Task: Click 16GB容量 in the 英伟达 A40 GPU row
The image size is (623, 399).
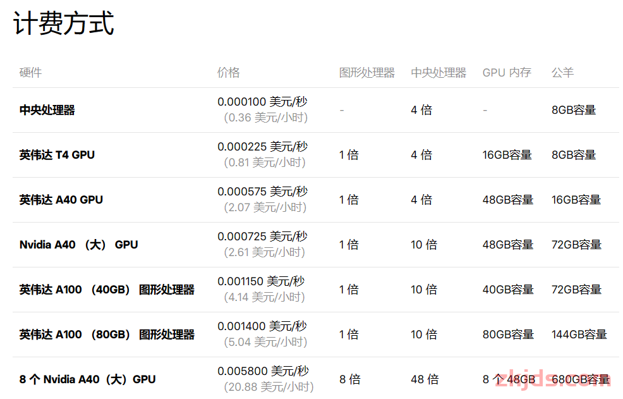Action: [x=576, y=200]
